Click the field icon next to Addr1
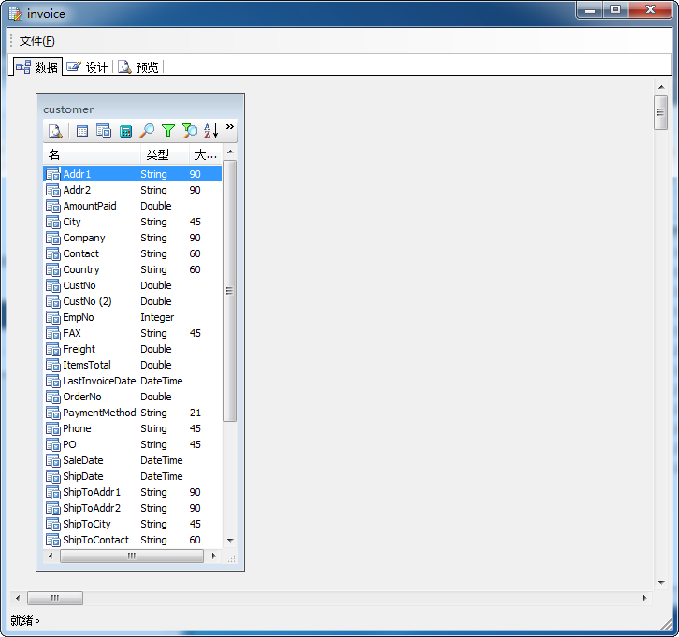 [52, 174]
